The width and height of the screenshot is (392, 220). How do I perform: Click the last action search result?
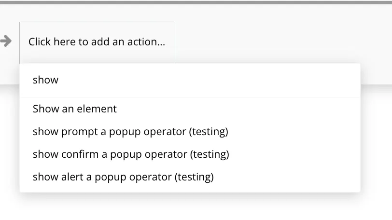123,177
